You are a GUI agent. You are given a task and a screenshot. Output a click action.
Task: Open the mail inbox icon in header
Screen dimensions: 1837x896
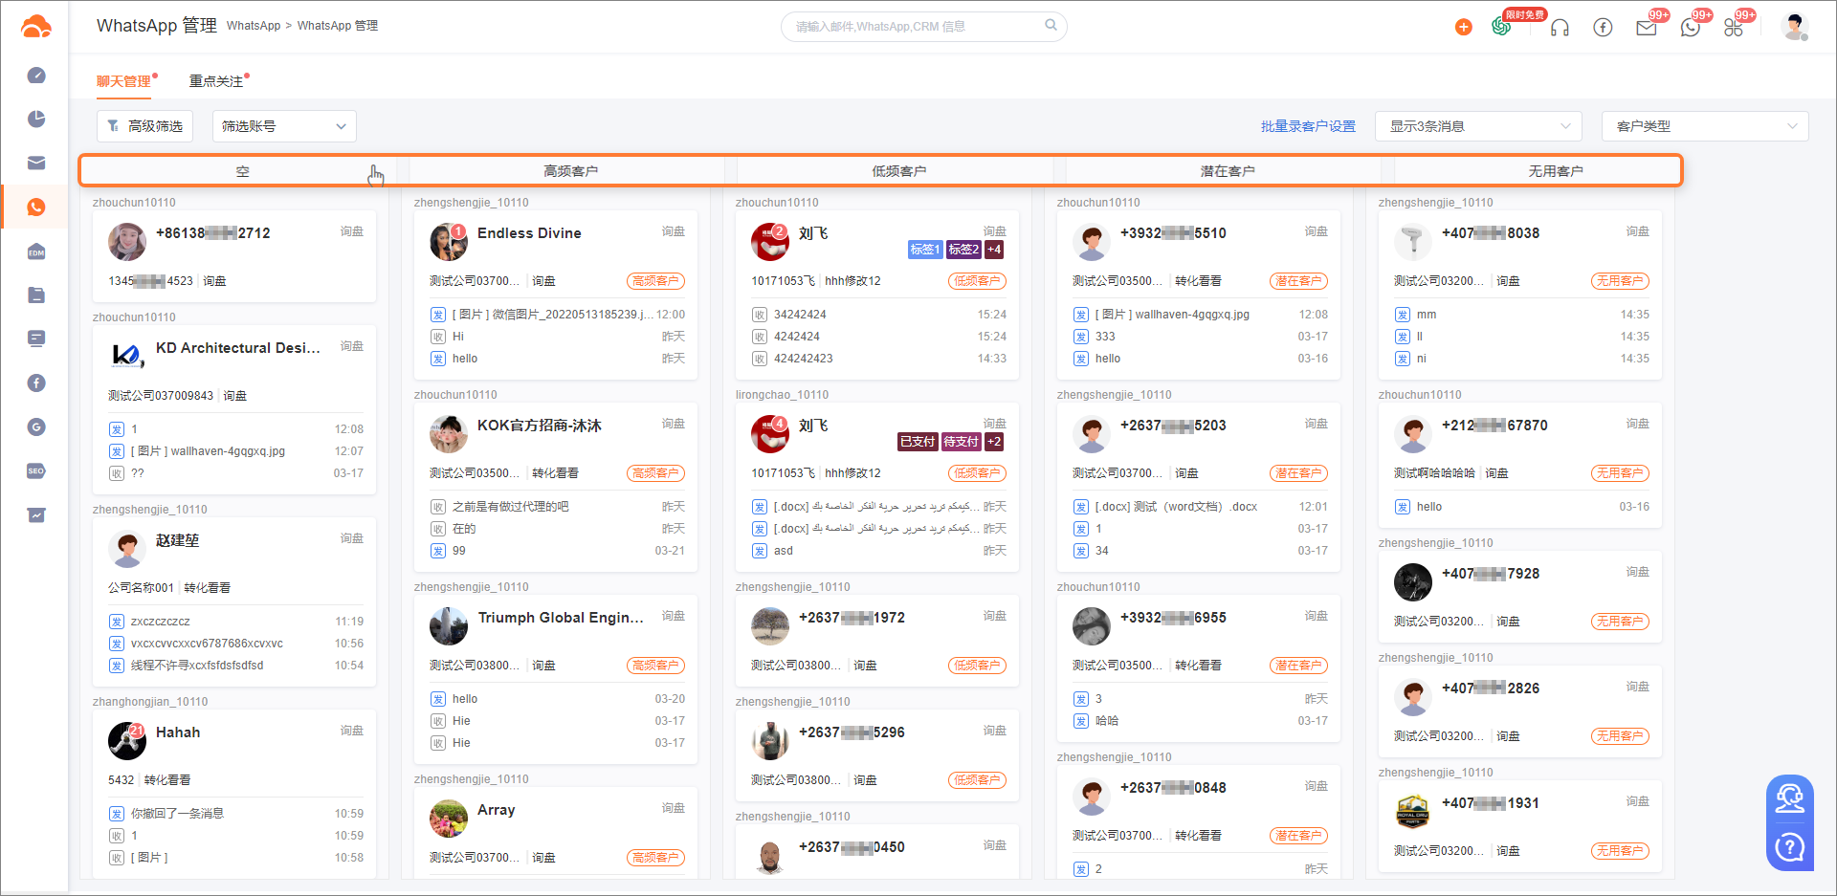click(x=1646, y=28)
